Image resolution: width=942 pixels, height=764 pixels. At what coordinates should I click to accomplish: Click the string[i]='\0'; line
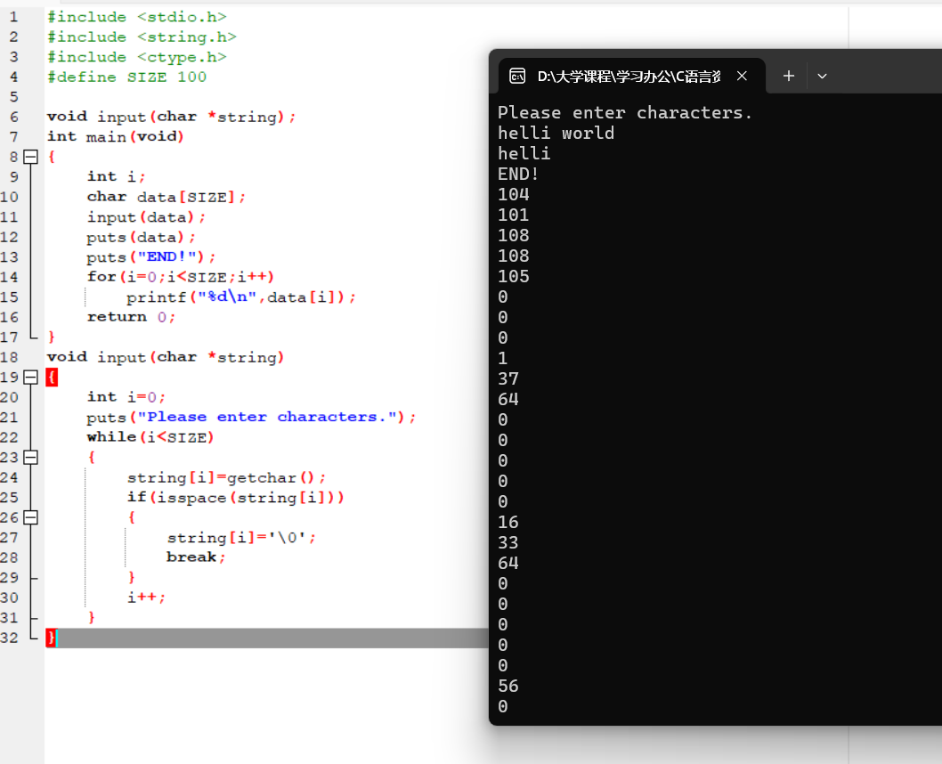point(241,538)
